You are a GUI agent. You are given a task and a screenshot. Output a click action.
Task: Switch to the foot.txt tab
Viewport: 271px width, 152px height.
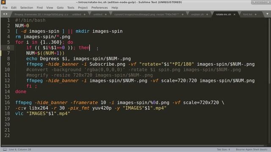click(x=247, y=14)
